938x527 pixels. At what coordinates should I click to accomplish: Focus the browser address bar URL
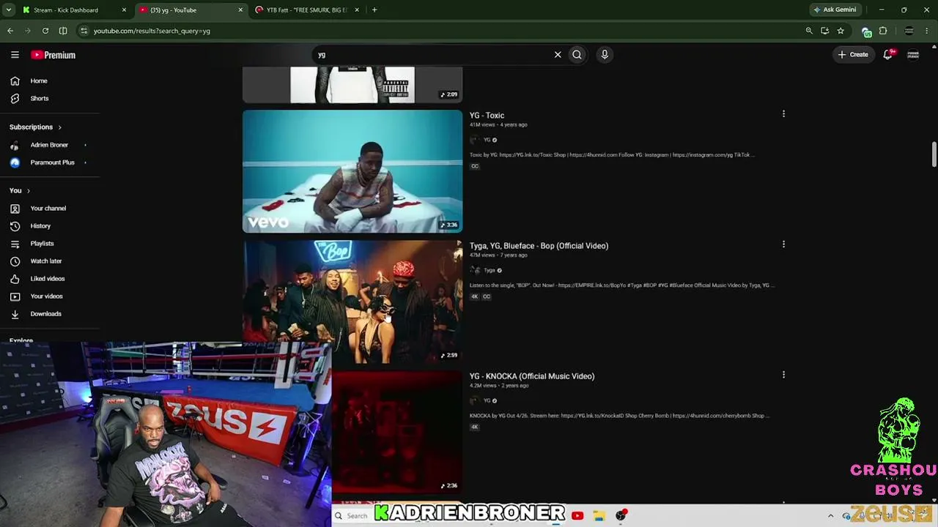tap(152, 31)
